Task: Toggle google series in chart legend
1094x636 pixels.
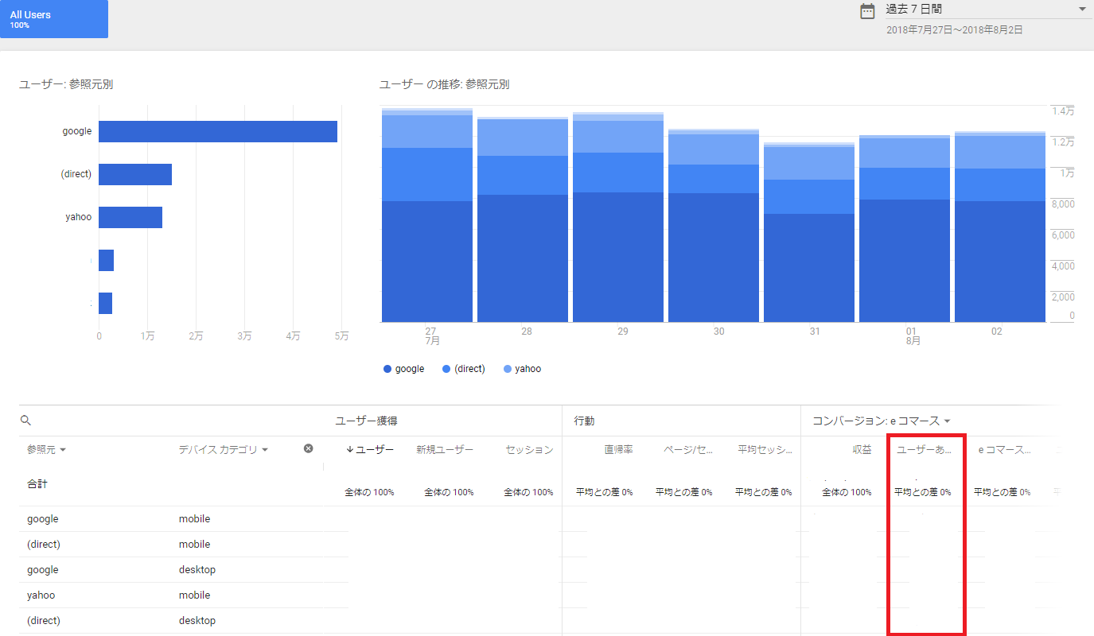Action: 404,369
